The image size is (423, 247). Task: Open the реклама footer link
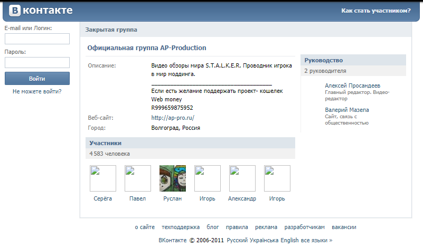click(266, 227)
